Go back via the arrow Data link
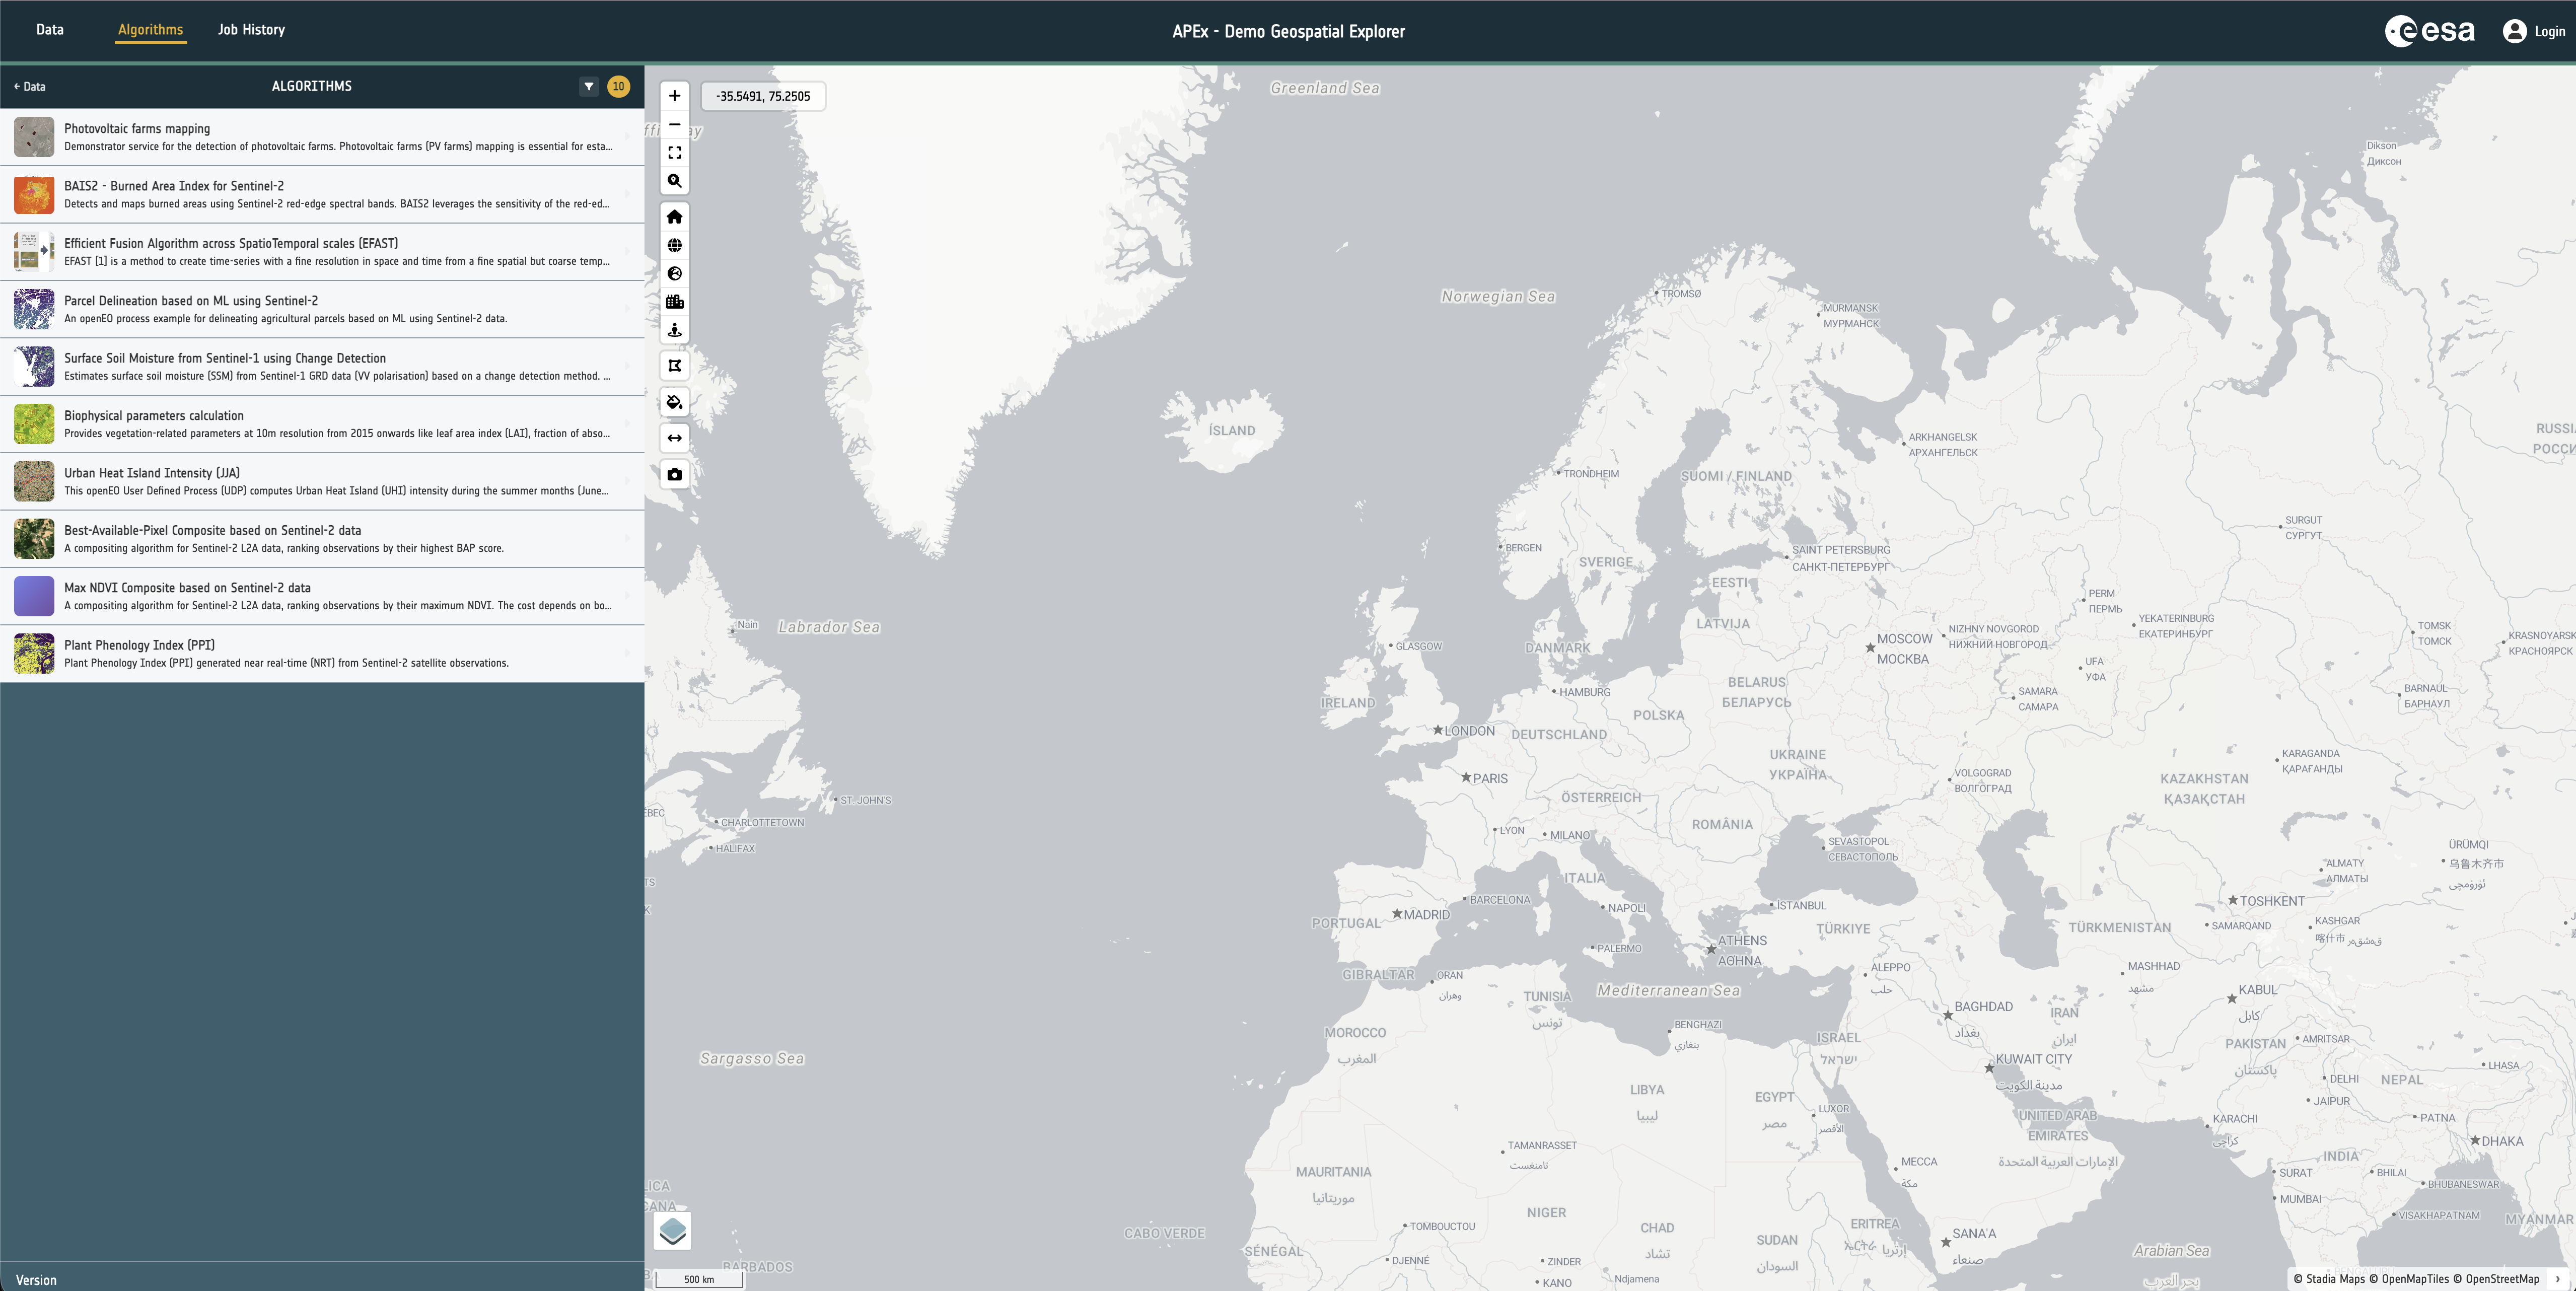Screen dimensions: 2576x1291 [x=30, y=86]
